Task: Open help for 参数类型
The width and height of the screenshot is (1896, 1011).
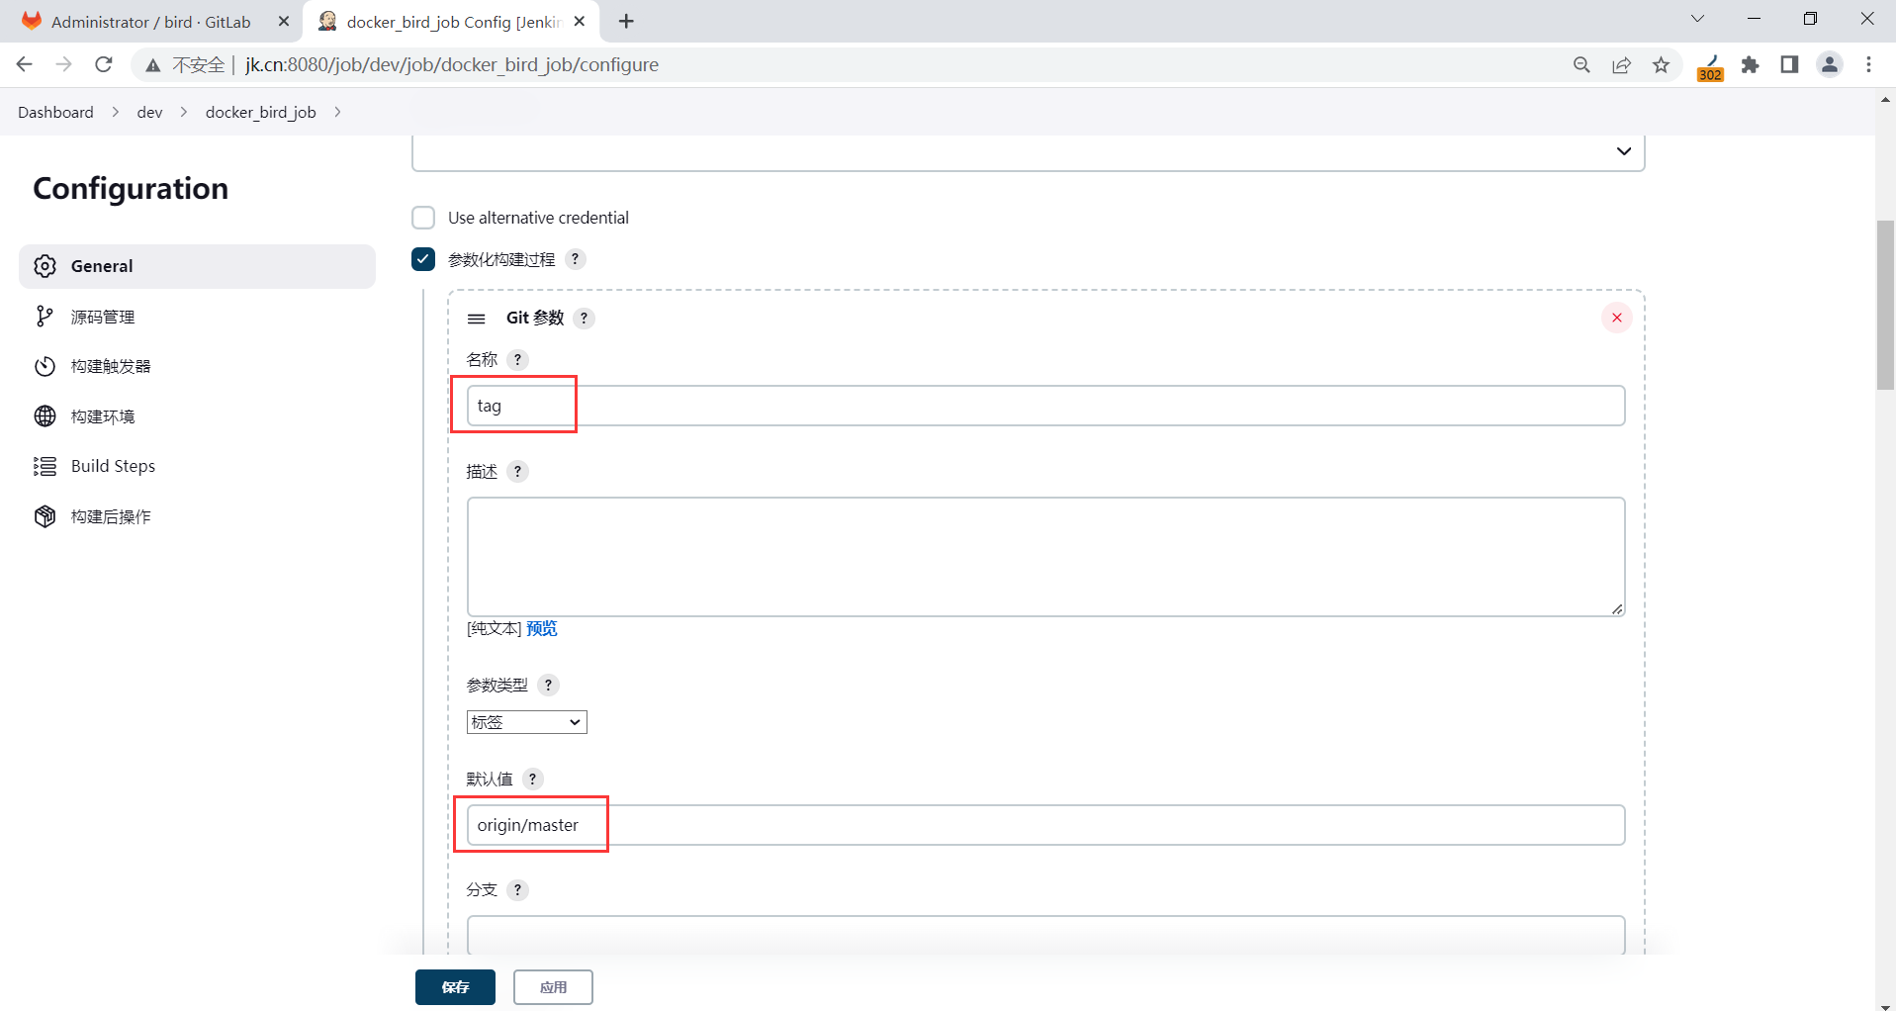Action: [549, 685]
